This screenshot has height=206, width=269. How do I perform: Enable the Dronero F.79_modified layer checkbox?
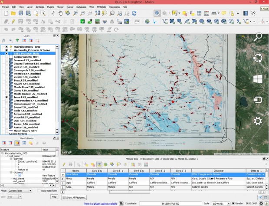pos(7,60)
